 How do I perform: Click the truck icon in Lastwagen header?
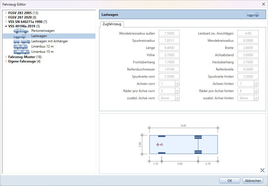pyautogui.click(x=253, y=14)
